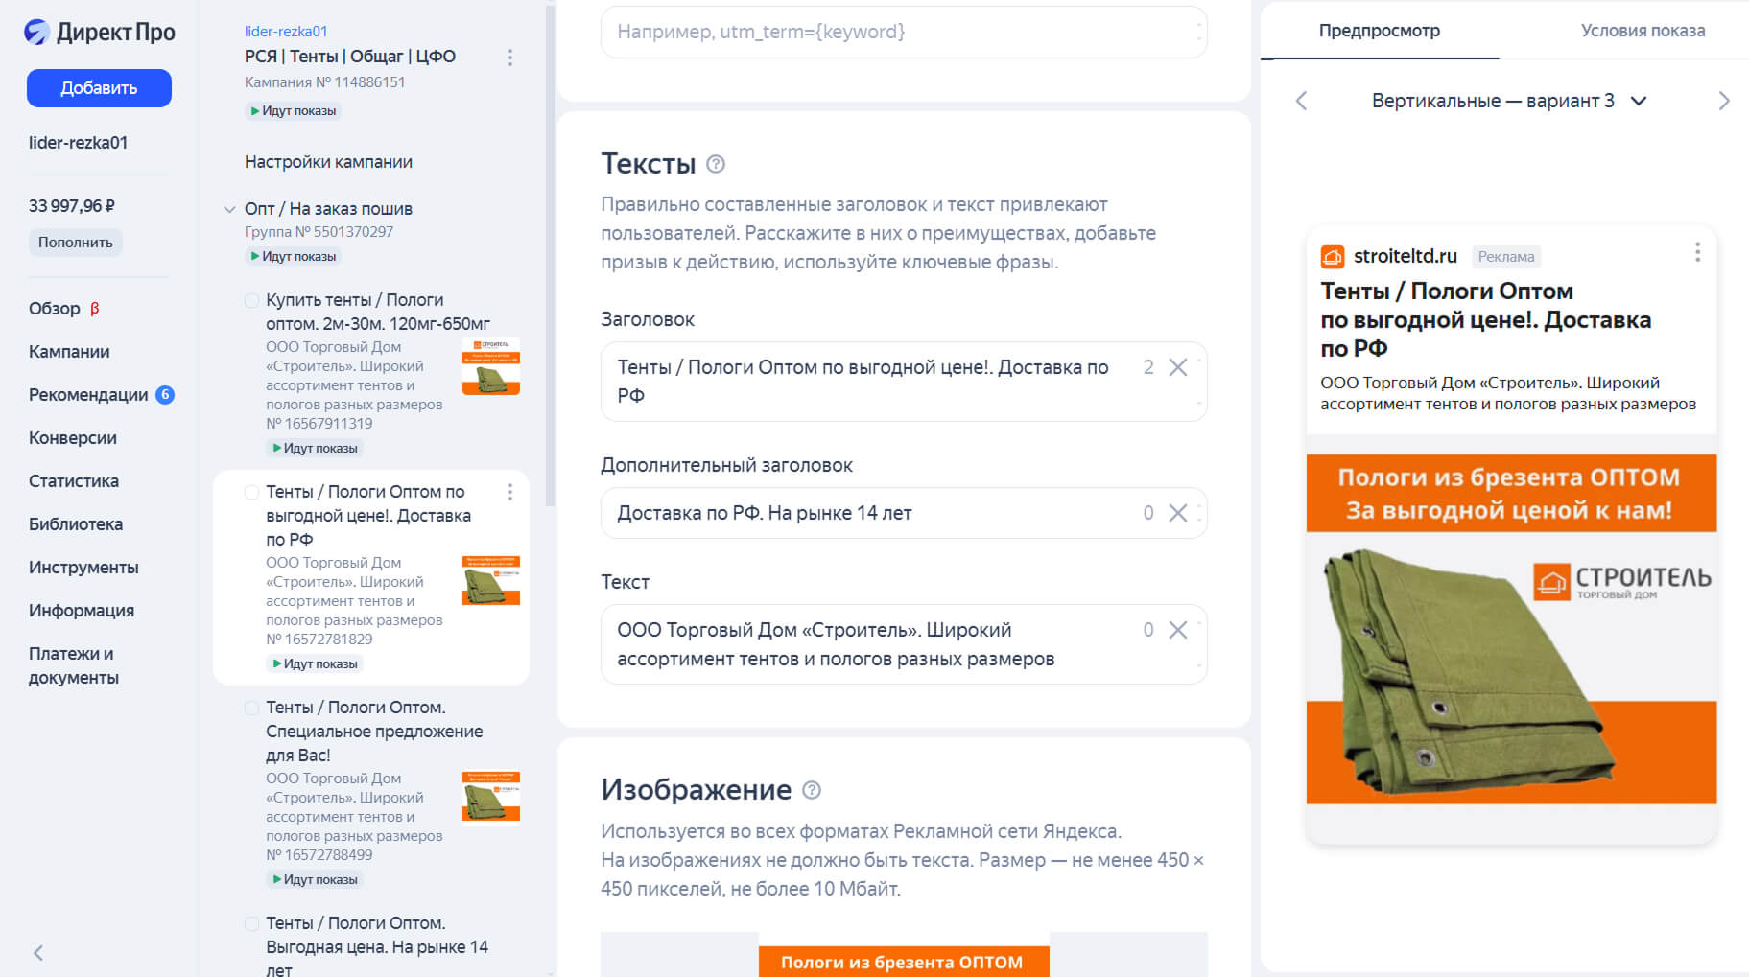1749x977 pixels.
Task: Click the Пополнить balance button
Action: pos(76,243)
